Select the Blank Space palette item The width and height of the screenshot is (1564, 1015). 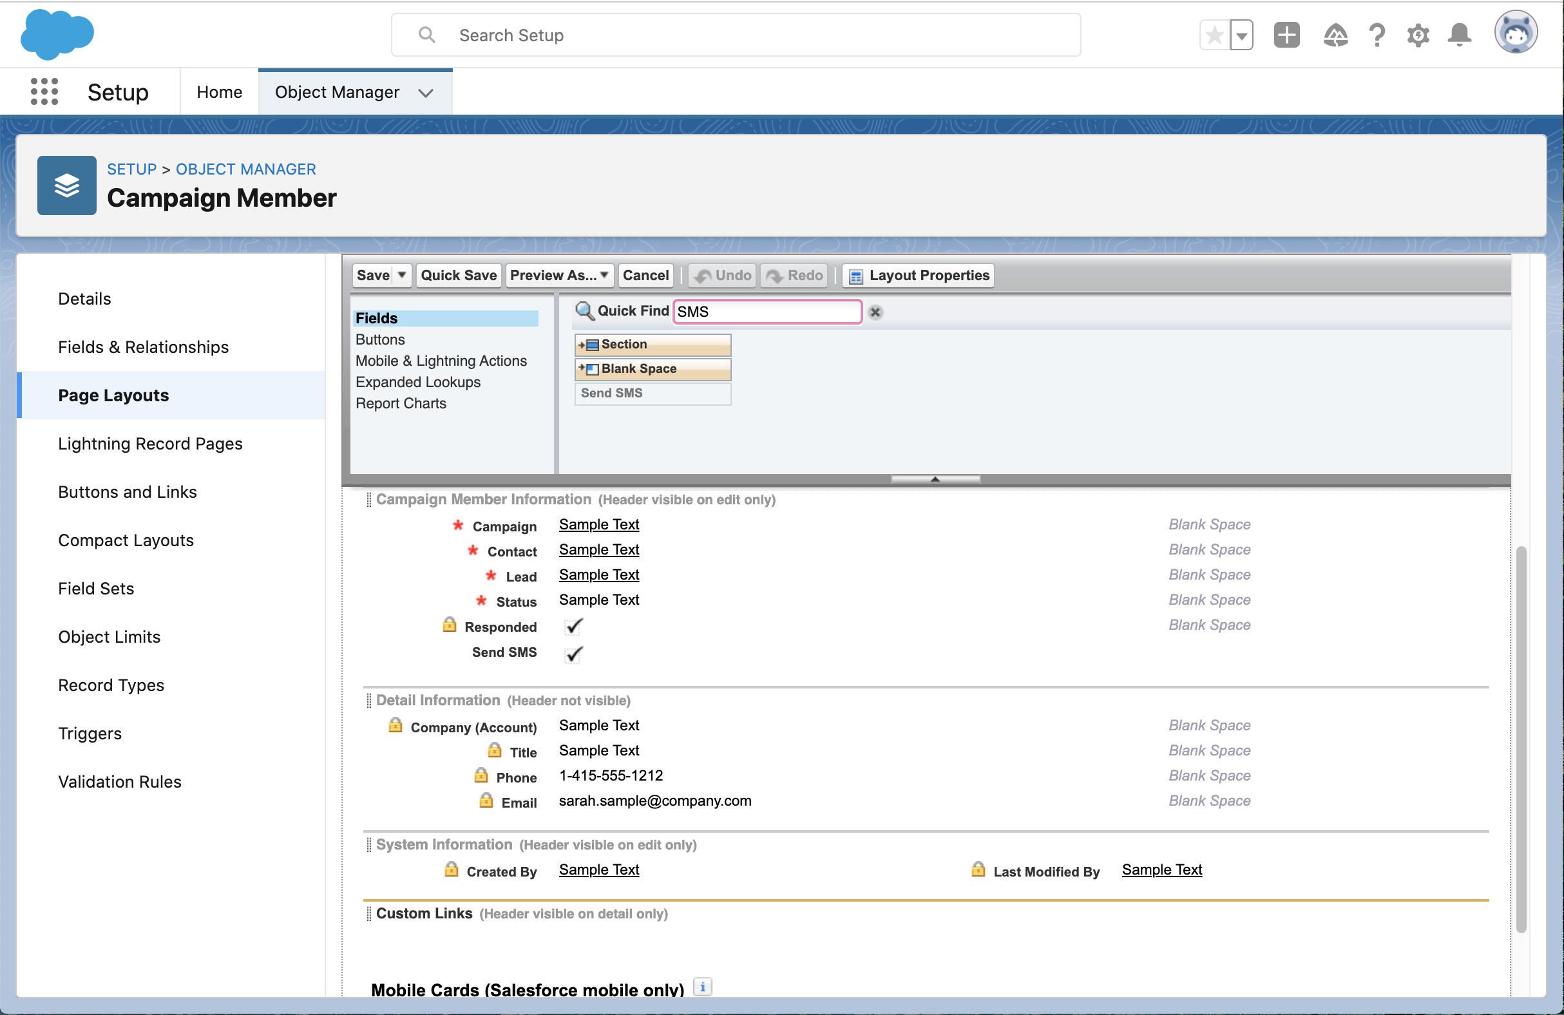click(x=653, y=368)
